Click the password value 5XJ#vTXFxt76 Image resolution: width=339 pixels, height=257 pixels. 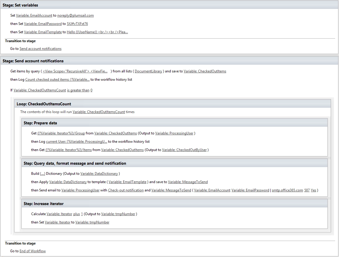tap(77, 23)
